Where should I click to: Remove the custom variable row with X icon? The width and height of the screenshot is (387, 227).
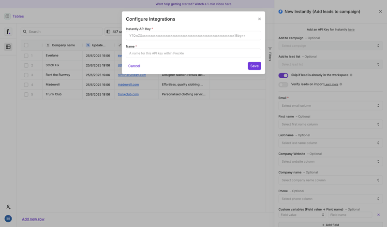[378, 215]
